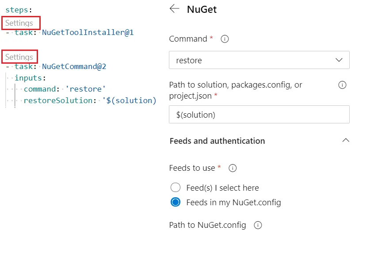Click the back arrow beside NuGet title

click(175, 9)
